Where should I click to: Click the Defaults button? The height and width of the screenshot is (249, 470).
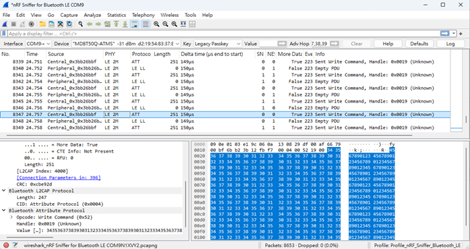pos(419,44)
